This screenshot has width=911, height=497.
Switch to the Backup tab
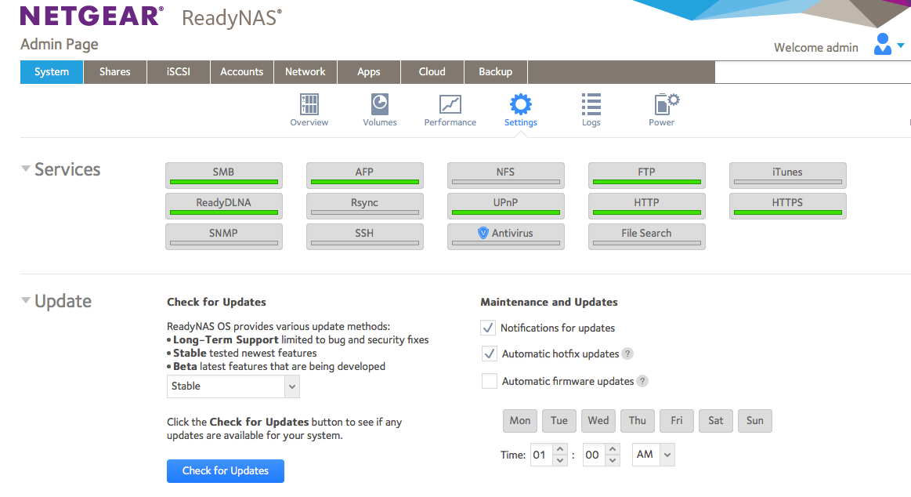click(x=495, y=72)
